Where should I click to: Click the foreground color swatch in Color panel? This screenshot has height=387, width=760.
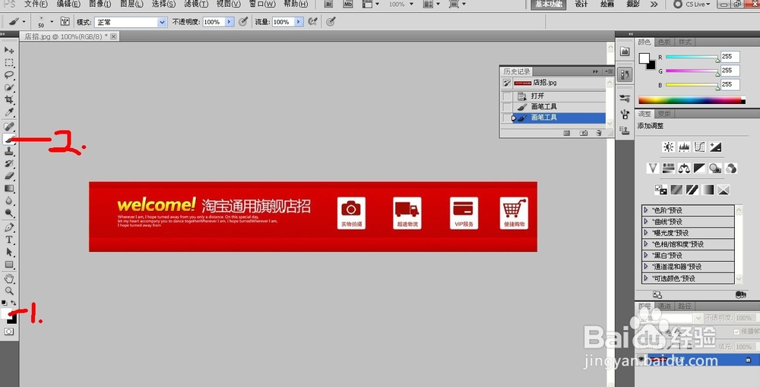click(x=644, y=58)
